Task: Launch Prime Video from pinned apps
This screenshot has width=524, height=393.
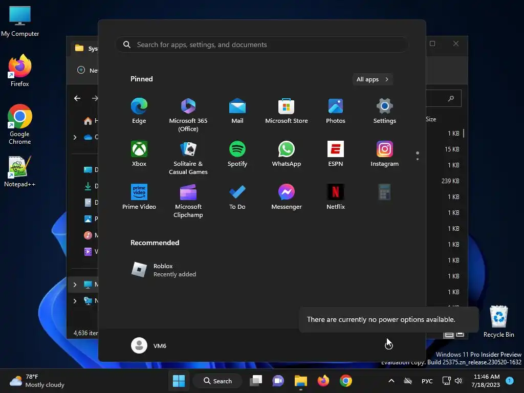Action: 139,197
